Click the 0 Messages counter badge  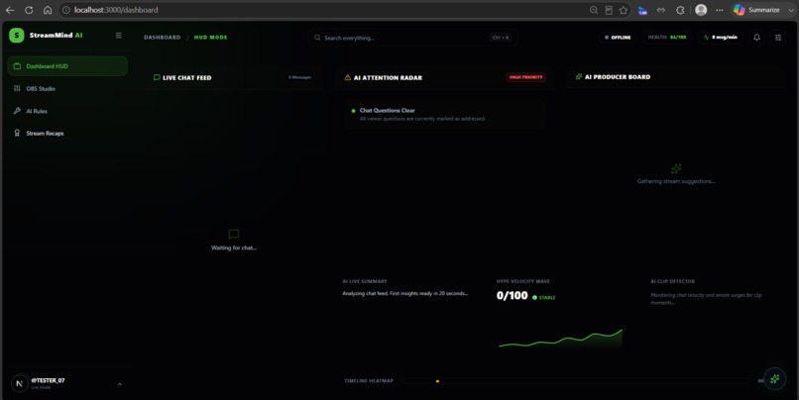click(x=299, y=77)
